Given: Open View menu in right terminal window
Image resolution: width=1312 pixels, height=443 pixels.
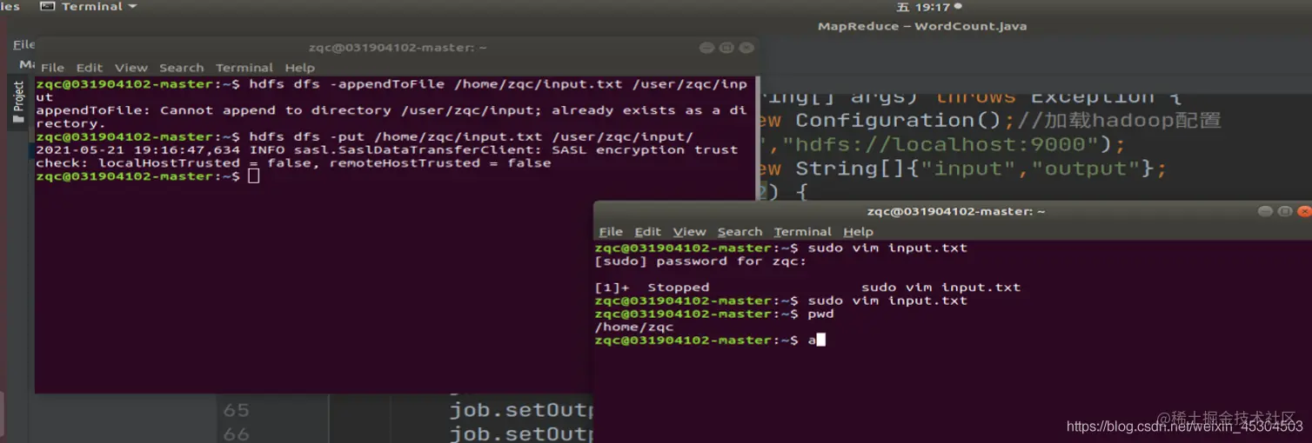Looking at the screenshot, I should click(689, 232).
